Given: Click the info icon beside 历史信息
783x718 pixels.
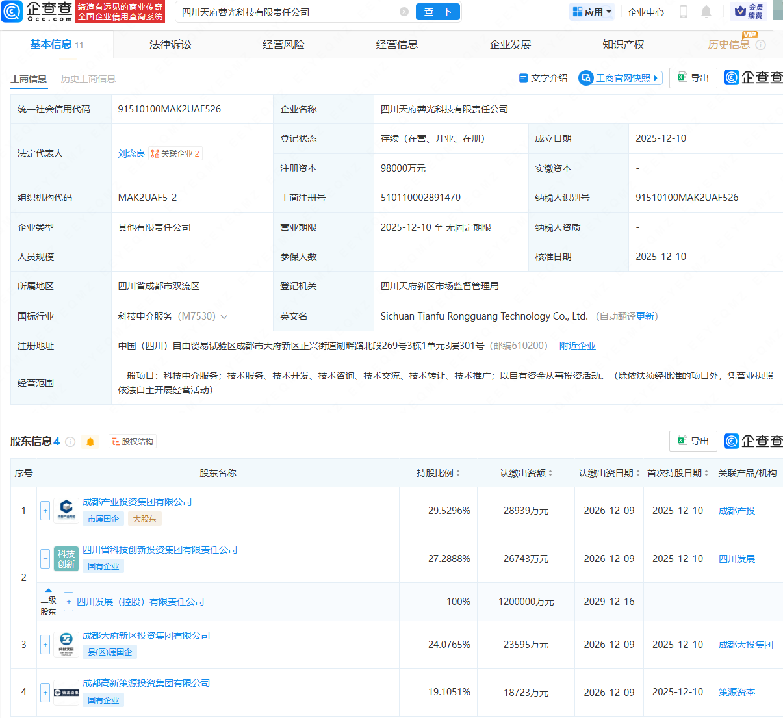Looking at the screenshot, I should coord(760,45).
